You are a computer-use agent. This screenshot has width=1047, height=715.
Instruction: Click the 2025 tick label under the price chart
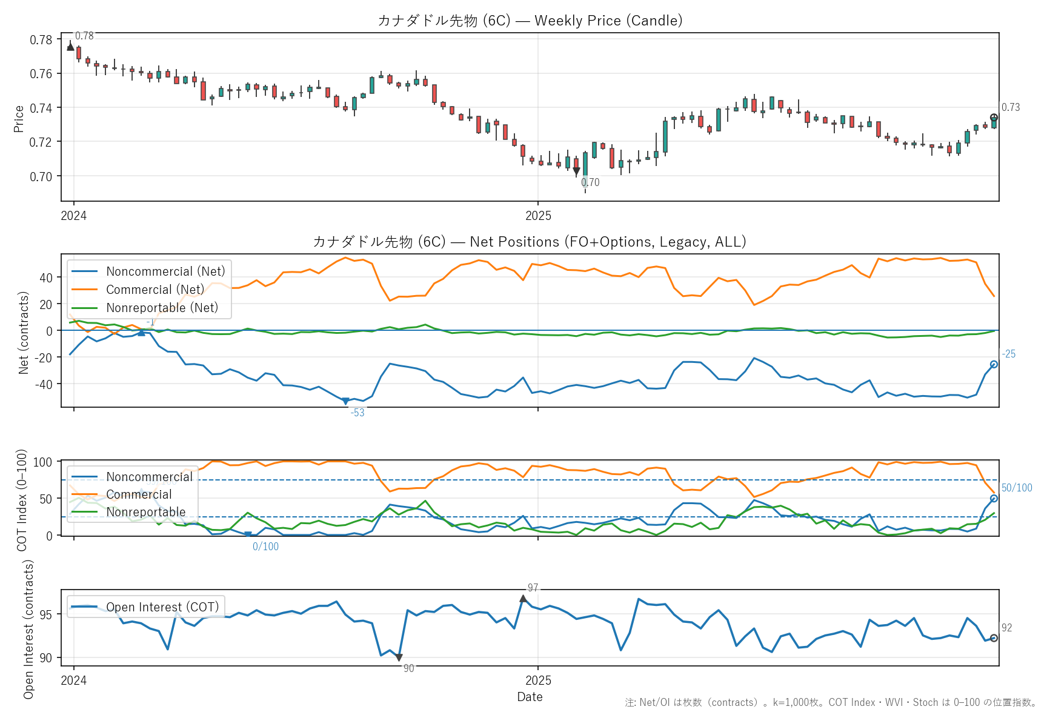coord(538,216)
